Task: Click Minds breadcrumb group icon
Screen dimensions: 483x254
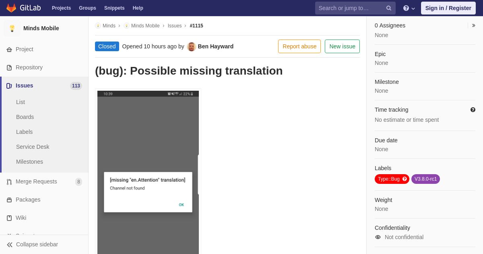Action: tap(98, 26)
